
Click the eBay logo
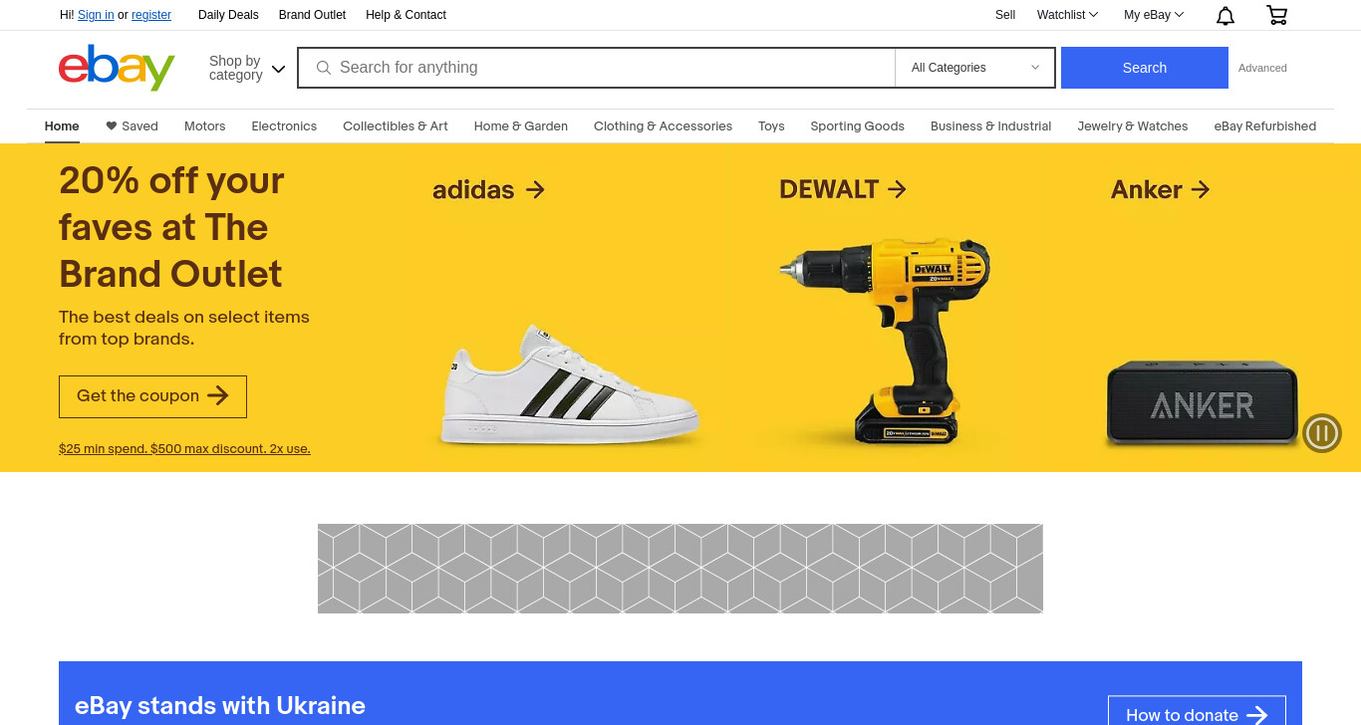point(117,67)
